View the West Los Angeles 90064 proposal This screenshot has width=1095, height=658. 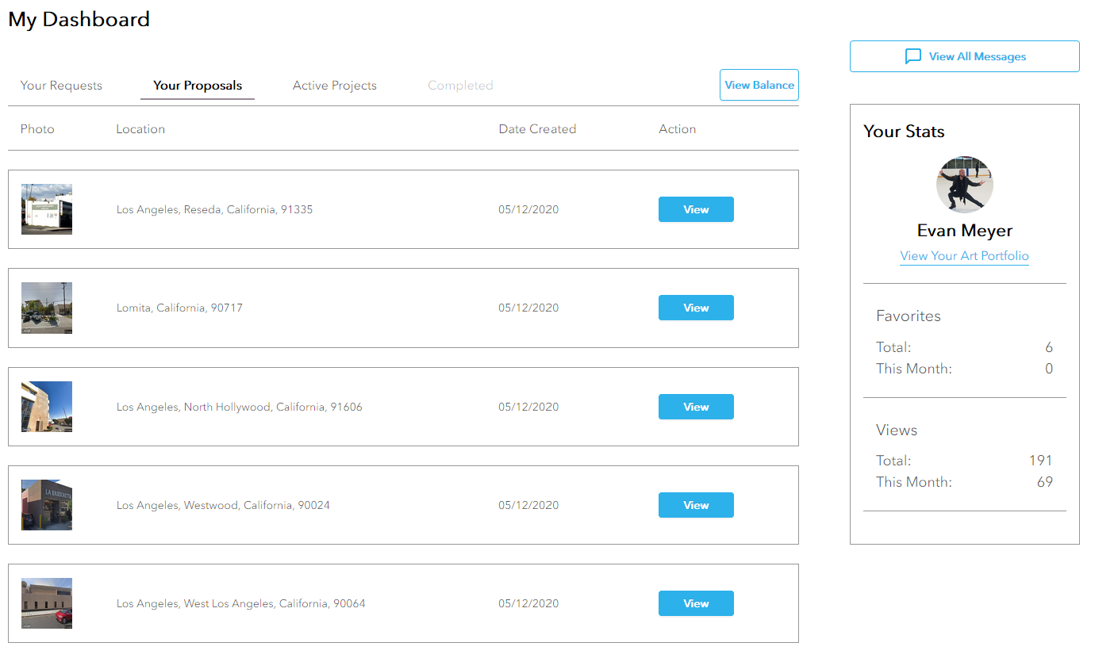(x=696, y=603)
